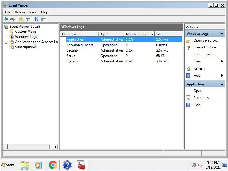Viewport: 228px width, 171px height.
Task: Click tree pane scrollbar left arrow
Action: pyautogui.click(x=5, y=147)
